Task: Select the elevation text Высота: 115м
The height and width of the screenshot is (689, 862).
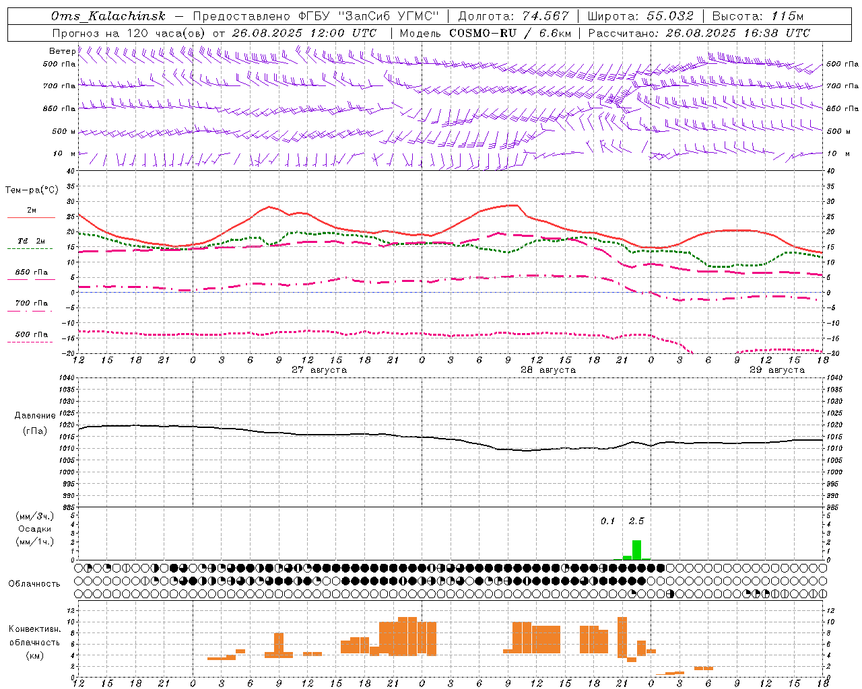Action: coord(758,17)
